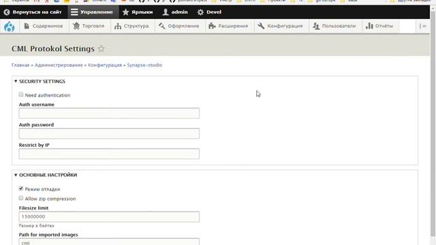Enable Allow zip compression checkbox

[21, 198]
